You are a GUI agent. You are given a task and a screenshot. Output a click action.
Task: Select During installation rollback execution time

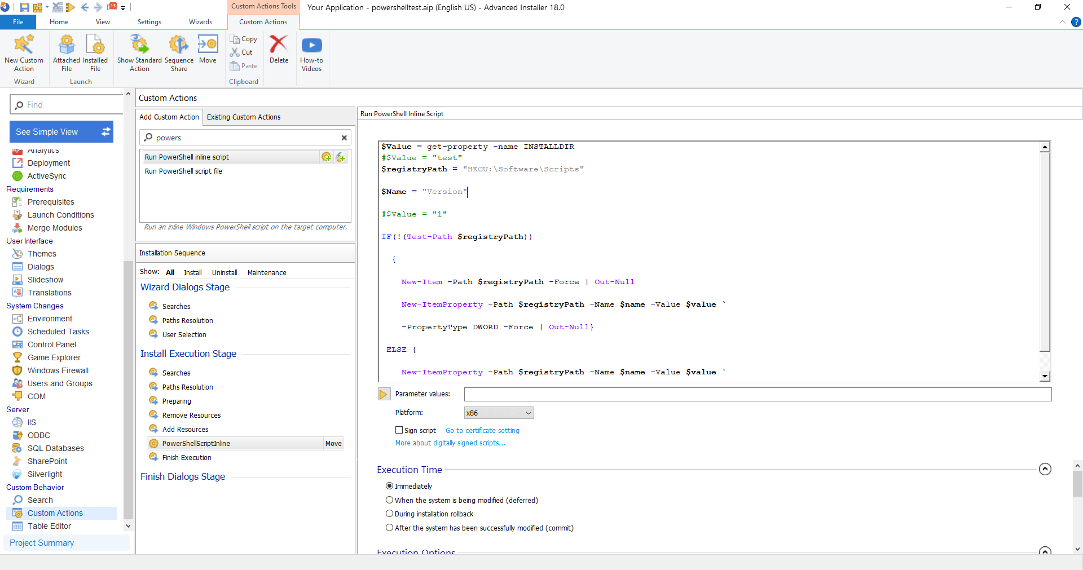389,514
